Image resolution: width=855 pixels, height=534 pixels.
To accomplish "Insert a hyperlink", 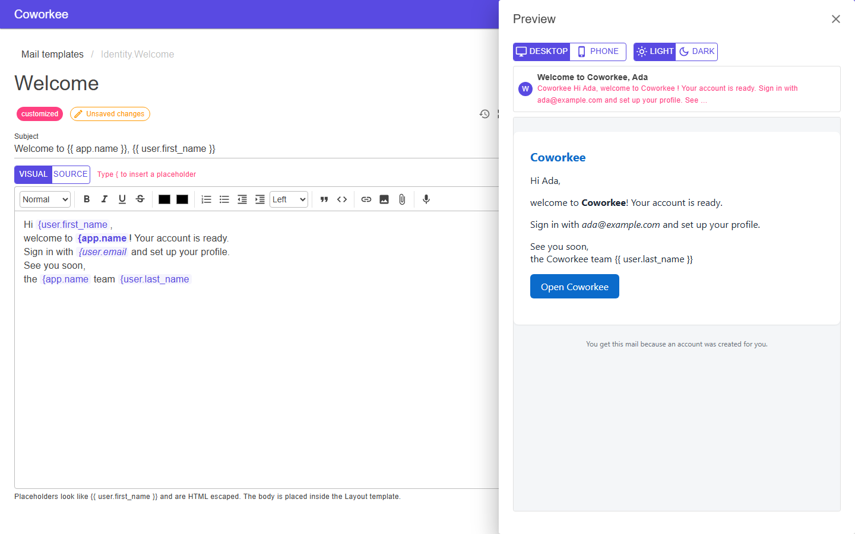I will (x=366, y=199).
